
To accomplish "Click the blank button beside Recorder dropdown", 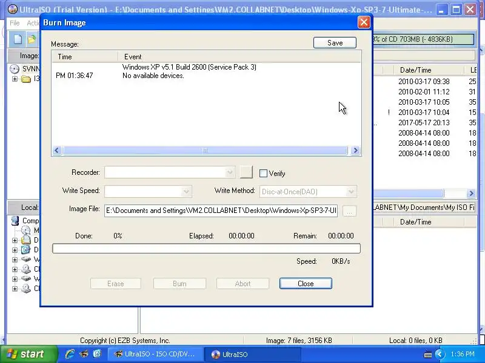I will point(246,172).
